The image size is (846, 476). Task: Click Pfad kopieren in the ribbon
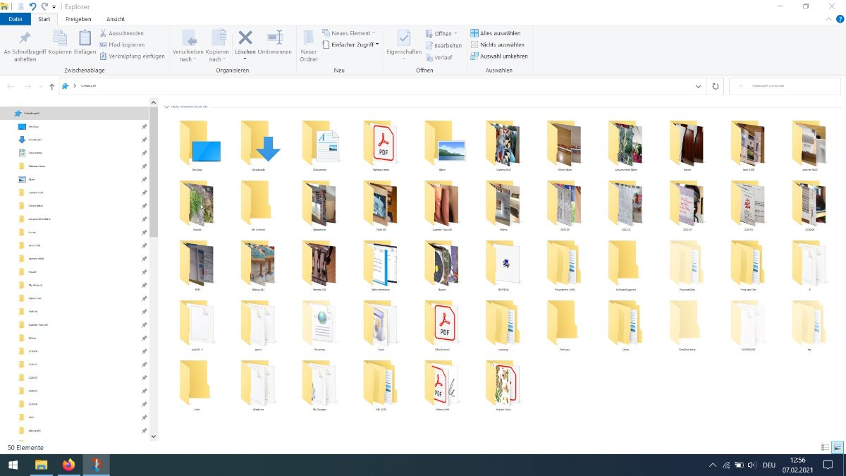click(122, 44)
